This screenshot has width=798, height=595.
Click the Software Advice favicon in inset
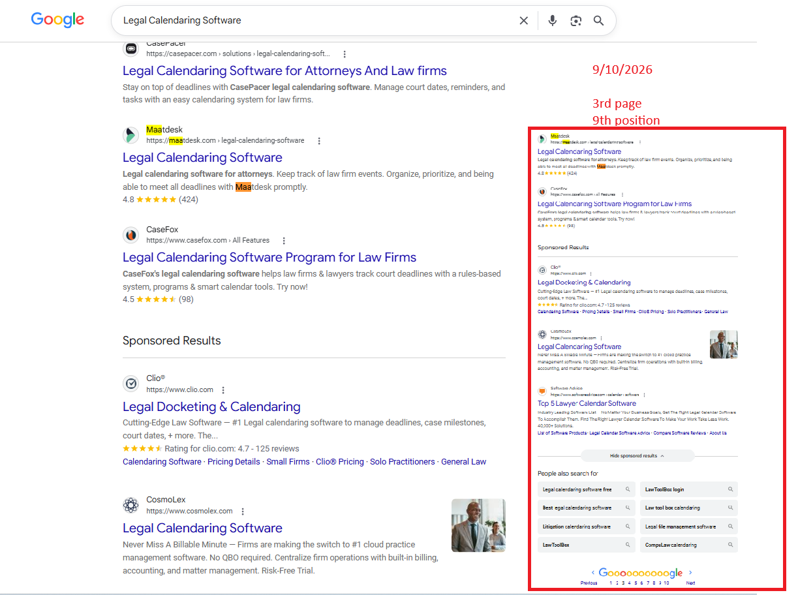click(542, 391)
